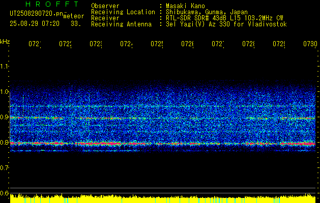Click the 1.0 frequency axis label
The height and width of the screenshot is (203, 320).
pos(5,92)
